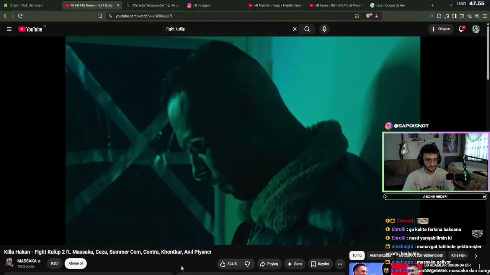The height and width of the screenshot is (275, 490).
Task: Switch to the Instagram tab
Action: (214, 5)
